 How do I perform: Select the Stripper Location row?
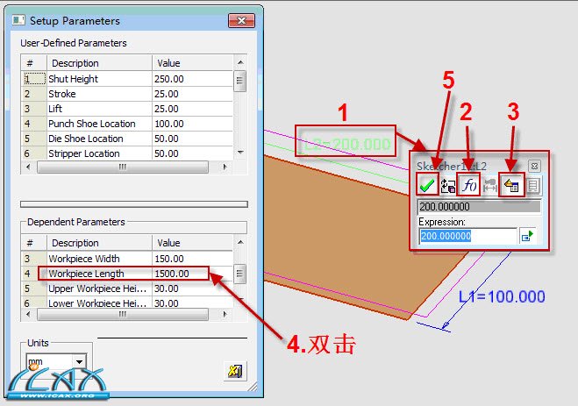(x=127, y=153)
